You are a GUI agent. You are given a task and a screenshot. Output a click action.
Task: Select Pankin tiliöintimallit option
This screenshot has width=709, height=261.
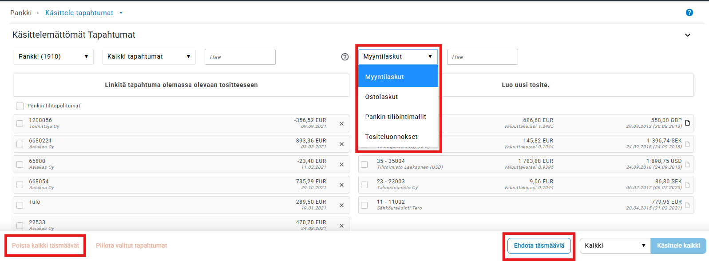396,117
